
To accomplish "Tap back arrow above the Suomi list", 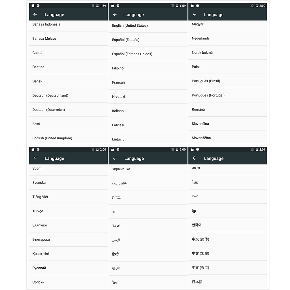I will (x=35, y=158).
